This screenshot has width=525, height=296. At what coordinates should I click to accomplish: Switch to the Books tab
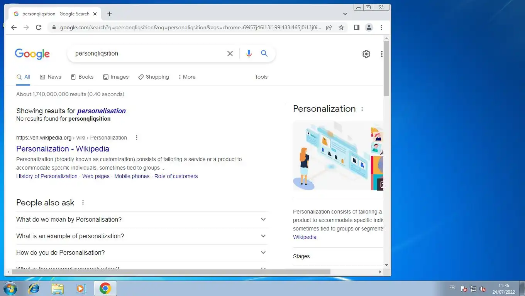click(82, 77)
